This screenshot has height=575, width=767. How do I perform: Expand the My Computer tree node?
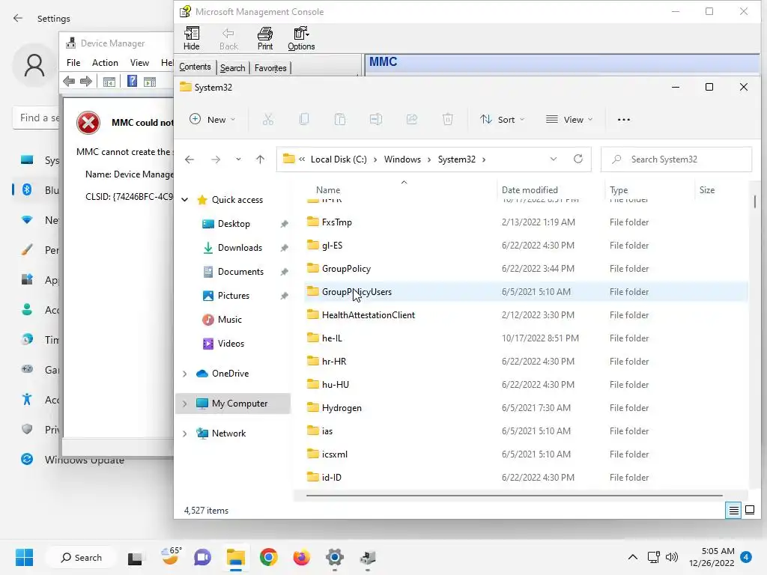(x=185, y=404)
